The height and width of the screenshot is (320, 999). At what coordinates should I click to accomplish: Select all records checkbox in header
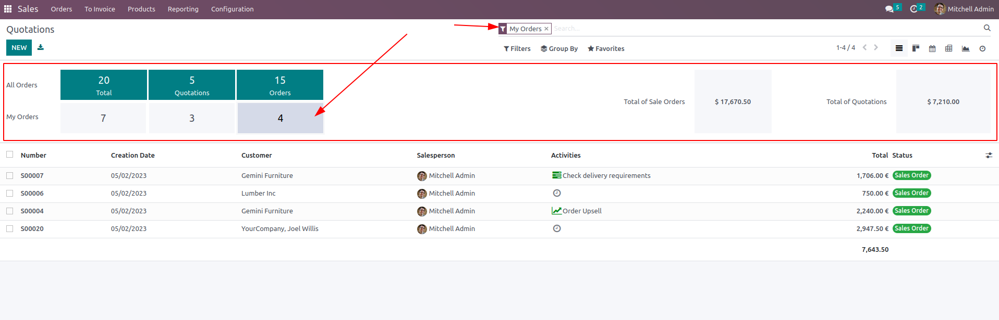point(9,155)
